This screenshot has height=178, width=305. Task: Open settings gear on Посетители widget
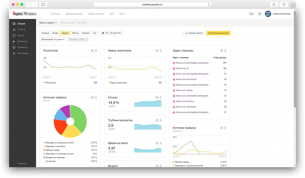click(92, 50)
